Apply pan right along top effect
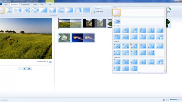 pyautogui.click(x=117, y=37)
